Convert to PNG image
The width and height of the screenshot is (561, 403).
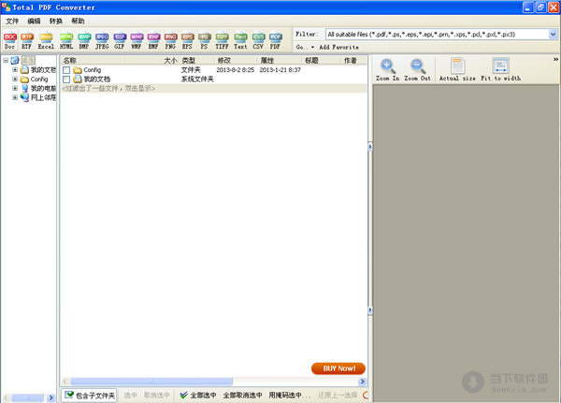tap(170, 40)
